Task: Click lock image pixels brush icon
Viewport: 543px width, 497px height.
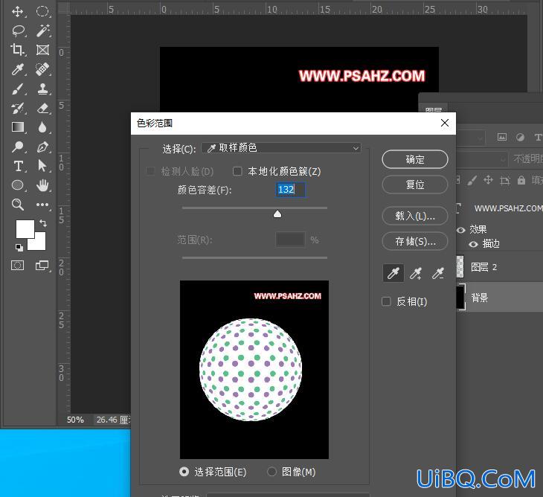Action: point(472,180)
